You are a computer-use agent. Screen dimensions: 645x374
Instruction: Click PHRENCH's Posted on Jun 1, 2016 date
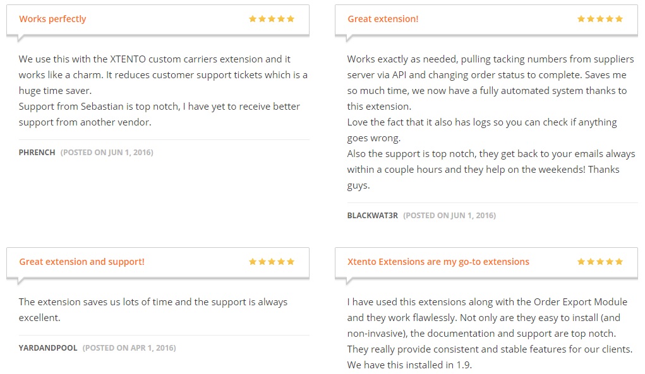tap(107, 152)
